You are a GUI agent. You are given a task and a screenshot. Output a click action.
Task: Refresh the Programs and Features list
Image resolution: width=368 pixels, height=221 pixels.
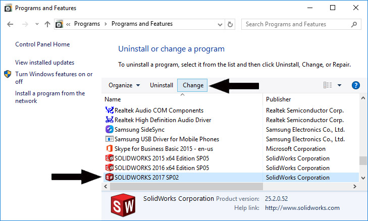(230, 24)
